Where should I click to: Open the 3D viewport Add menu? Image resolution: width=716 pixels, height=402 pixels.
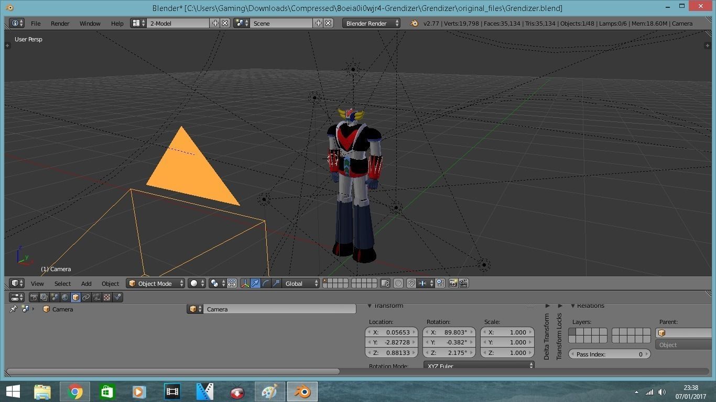coord(86,284)
